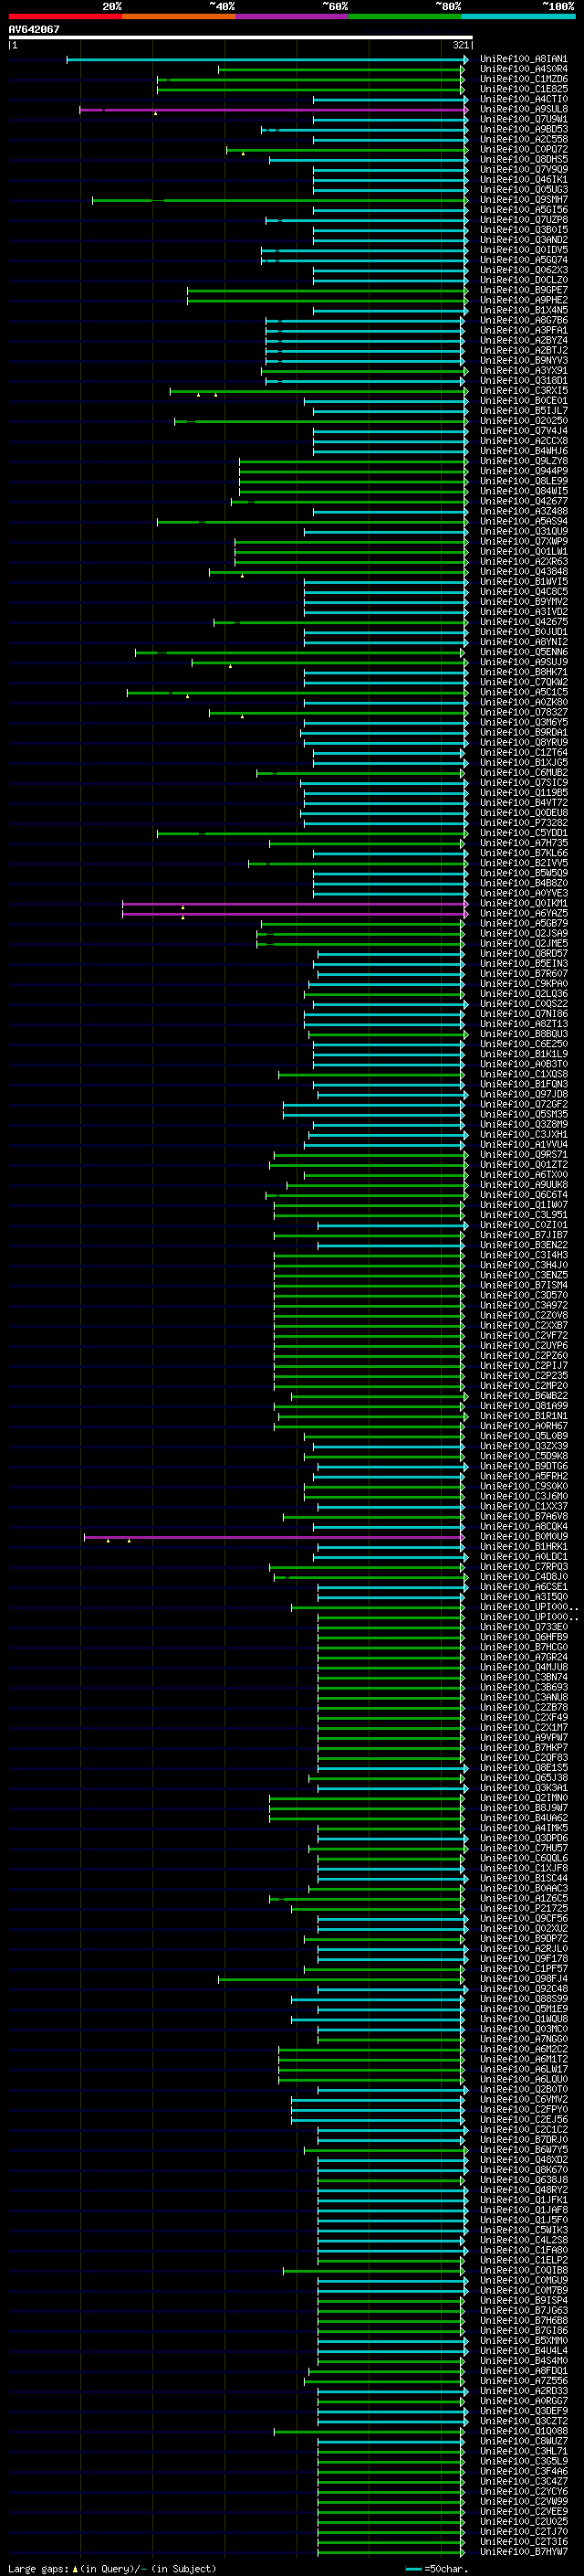Image resolution: width=584 pixels, height=2576 pixels.
Task: Click the hit label UniRef100_C2C1C2
Action: tap(523, 2129)
